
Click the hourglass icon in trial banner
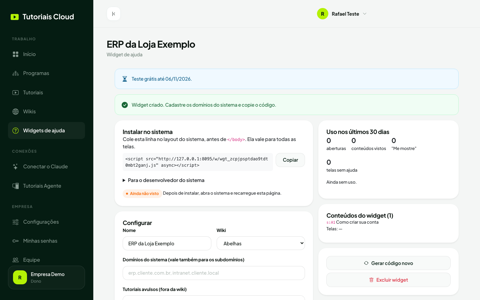click(x=125, y=79)
